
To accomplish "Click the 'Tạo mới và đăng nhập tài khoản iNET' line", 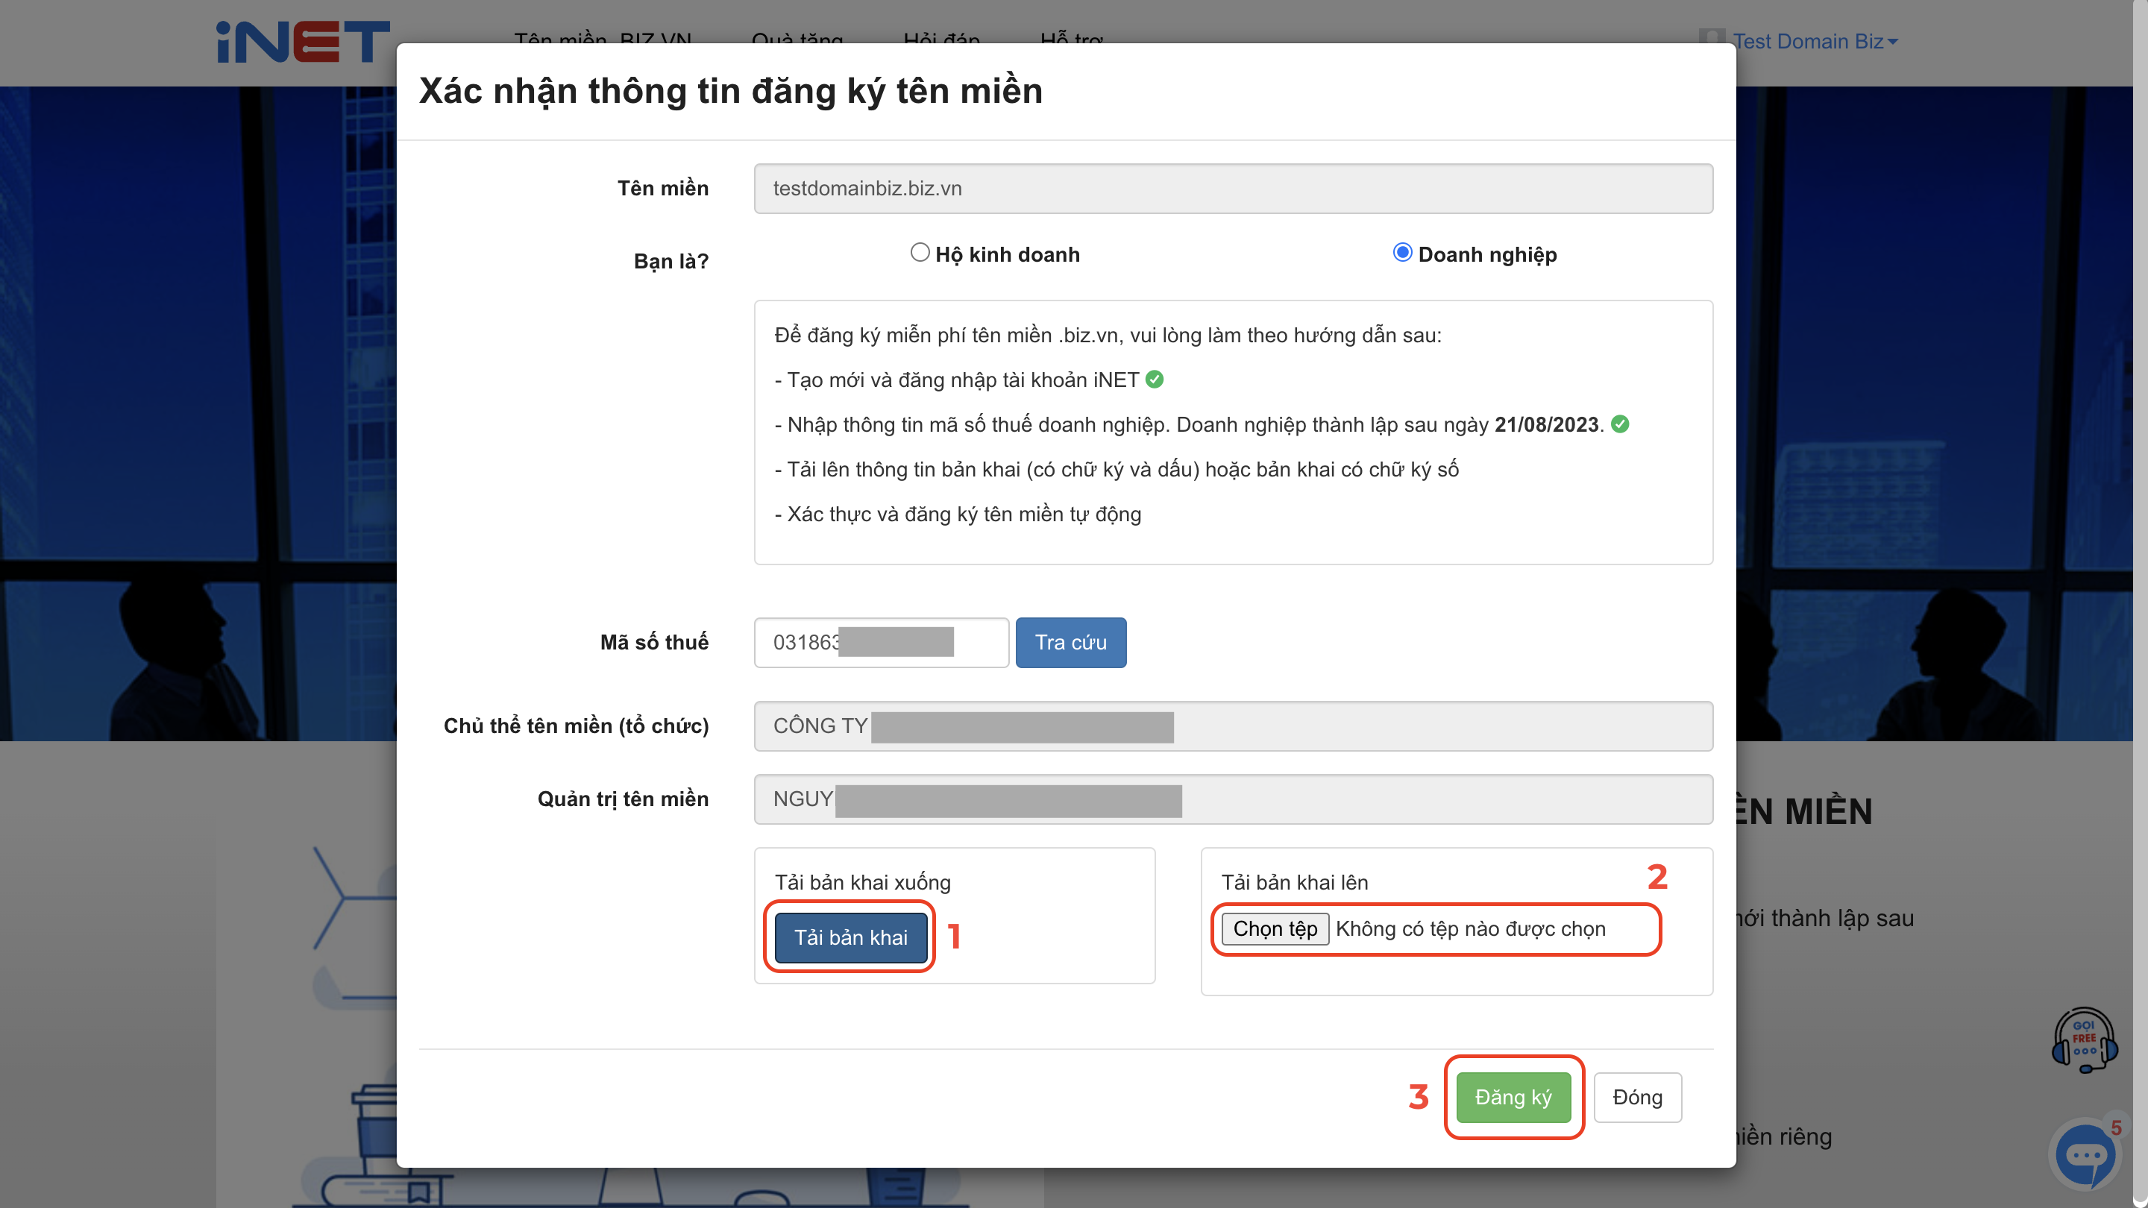I will [x=956, y=380].
